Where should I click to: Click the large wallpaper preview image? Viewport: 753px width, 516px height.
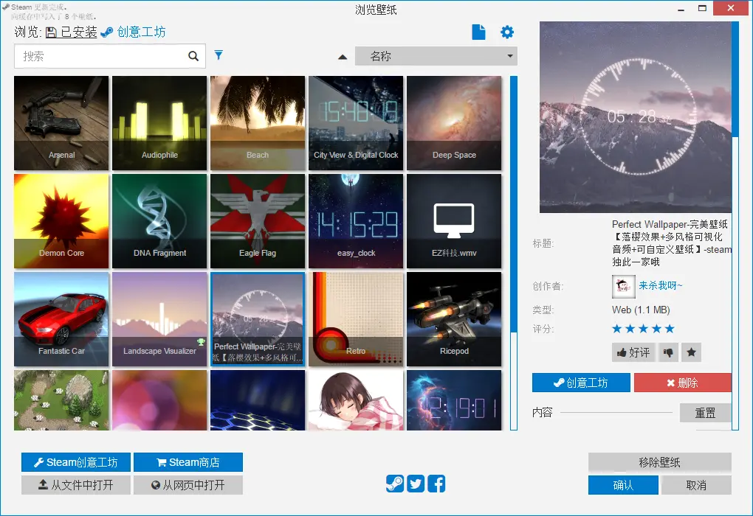pos(636,117)
